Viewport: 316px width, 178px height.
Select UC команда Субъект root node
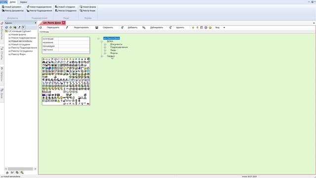[x=20, y=31]
